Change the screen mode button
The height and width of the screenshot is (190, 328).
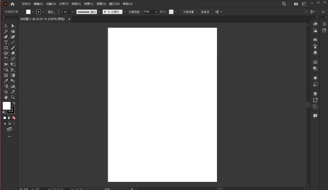(9, 129)
